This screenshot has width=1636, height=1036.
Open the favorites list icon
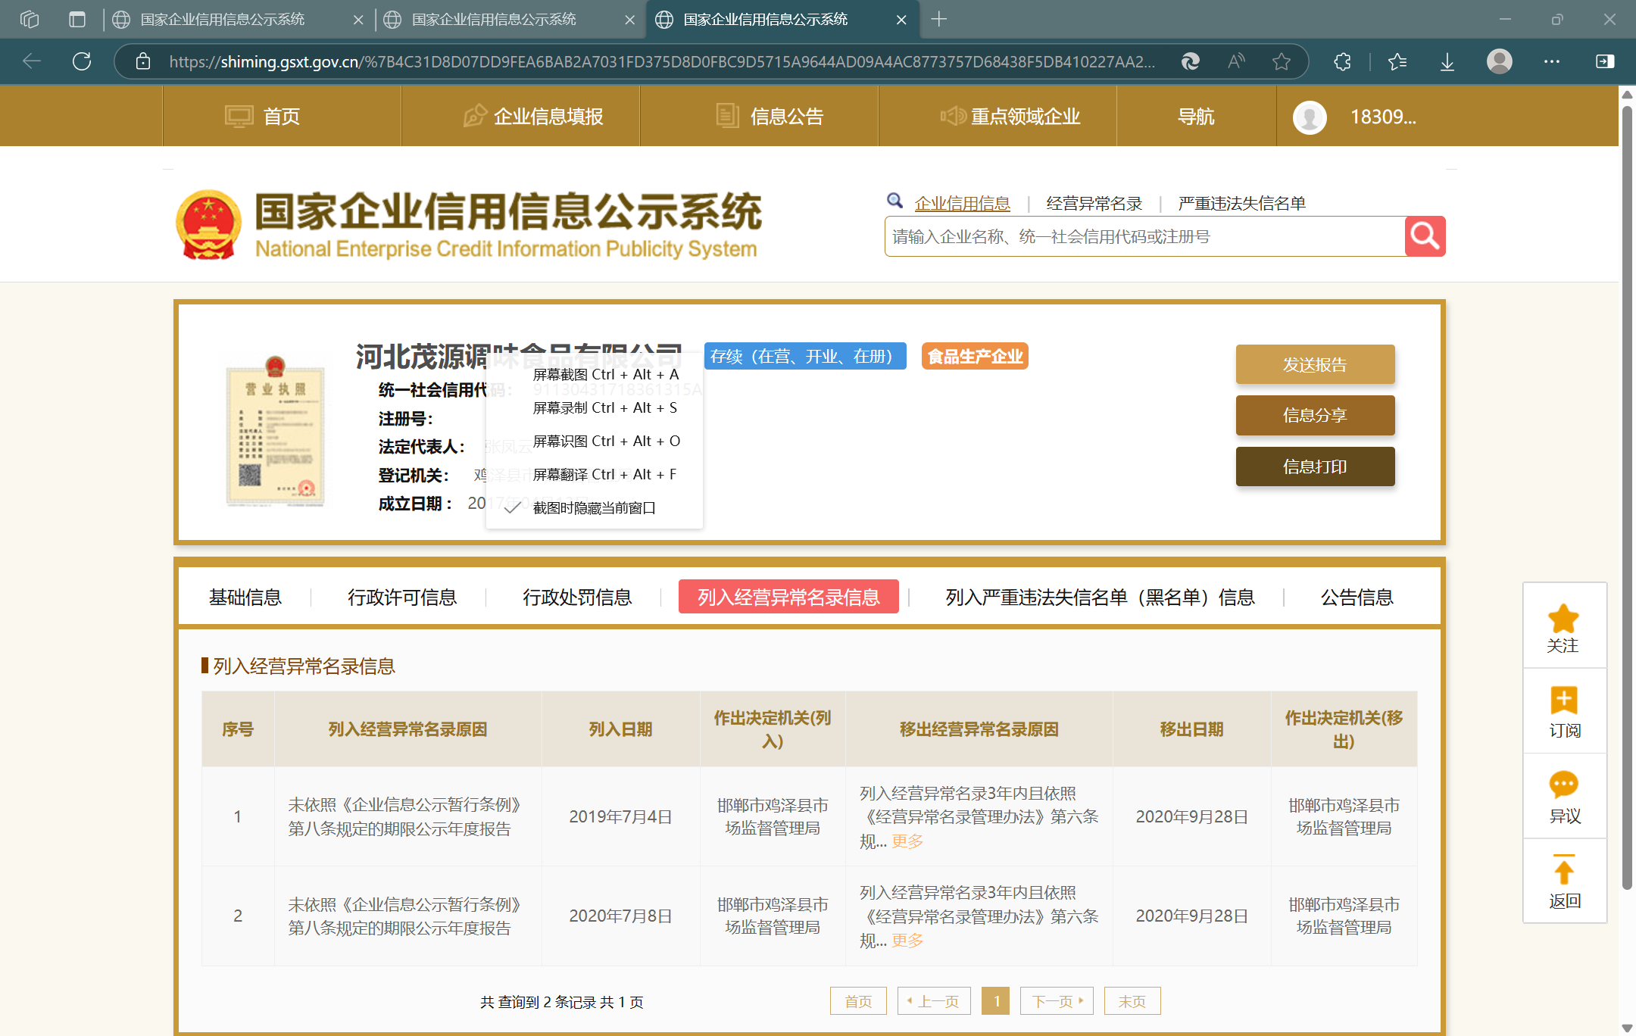coord(1397,61)
